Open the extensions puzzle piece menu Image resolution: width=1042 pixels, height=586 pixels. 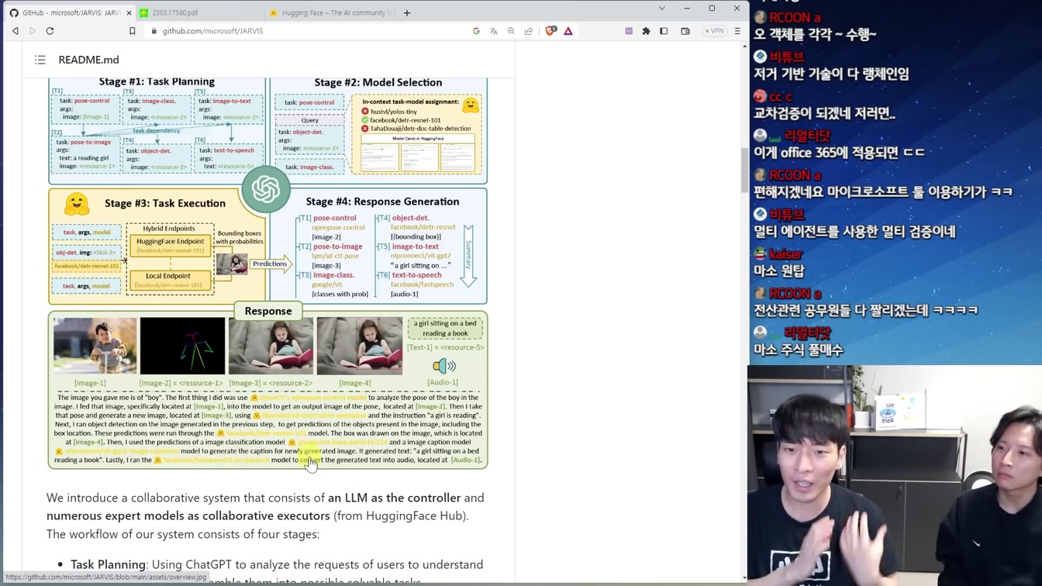pos(647,31)
